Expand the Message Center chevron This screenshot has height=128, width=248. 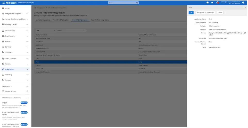[x=27, y=24]
